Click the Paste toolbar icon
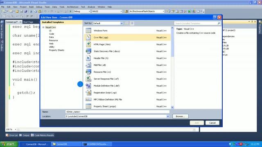The height and width of the screenshot is (147, 262). [x=40, y=11]
